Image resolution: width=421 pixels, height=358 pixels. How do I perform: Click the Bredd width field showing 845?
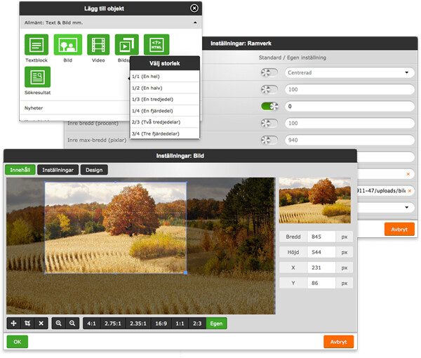pyautogui.click(x=321, y=237)
